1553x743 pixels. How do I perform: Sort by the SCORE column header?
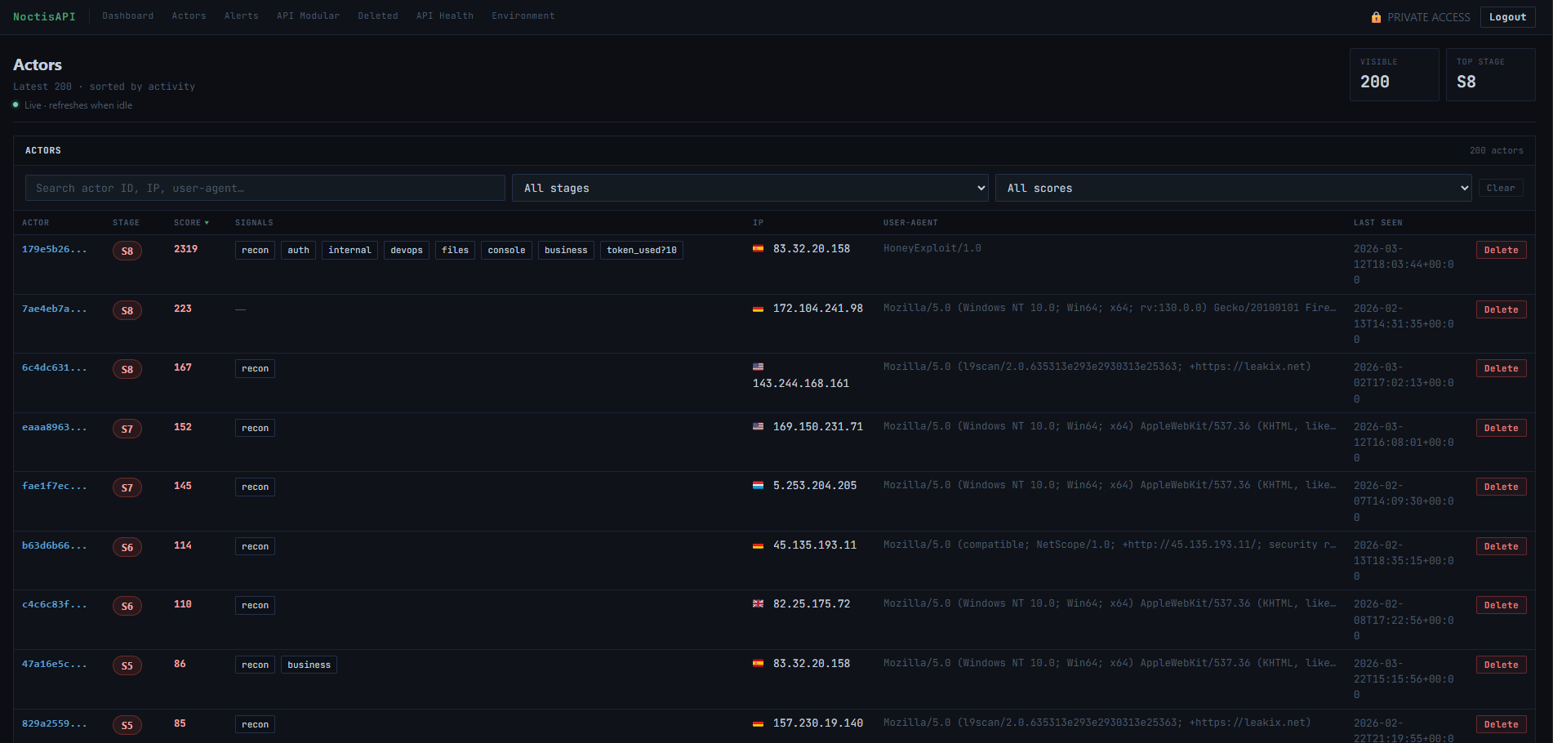191,223
